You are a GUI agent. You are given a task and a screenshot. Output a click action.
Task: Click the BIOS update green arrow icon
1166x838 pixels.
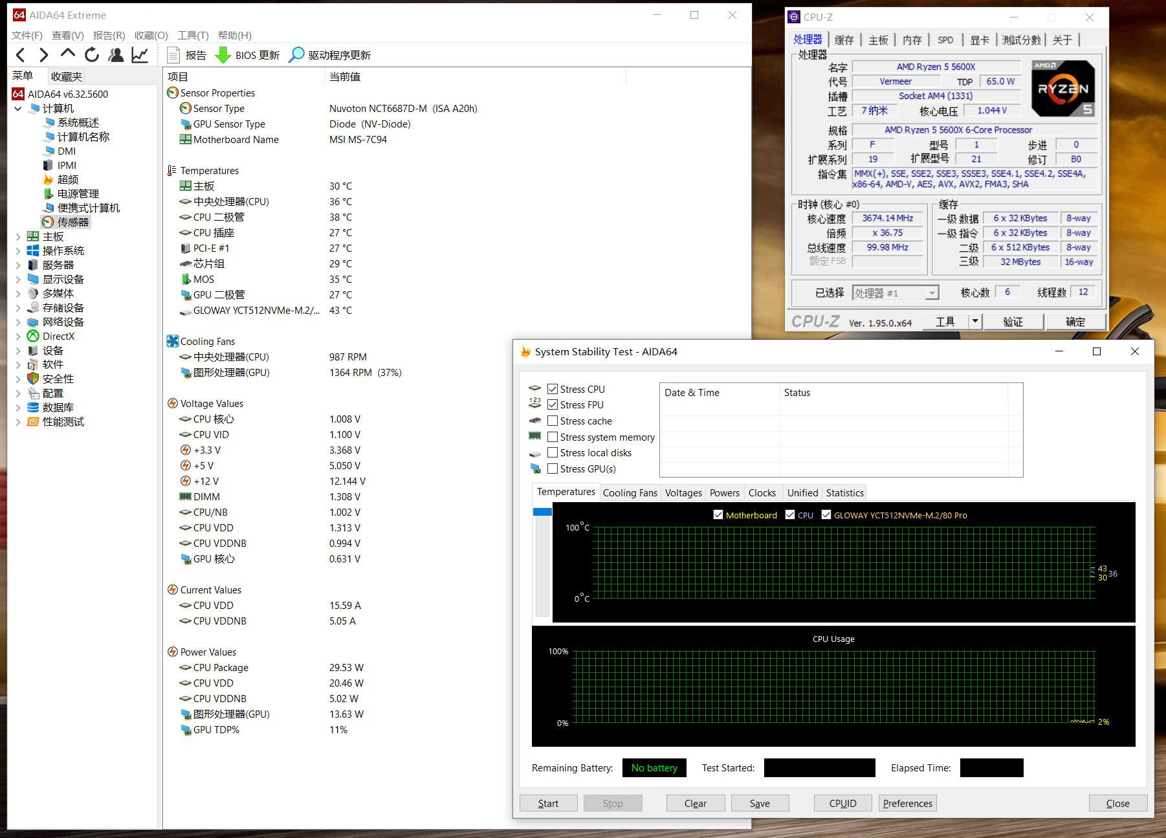pos(223,55)
